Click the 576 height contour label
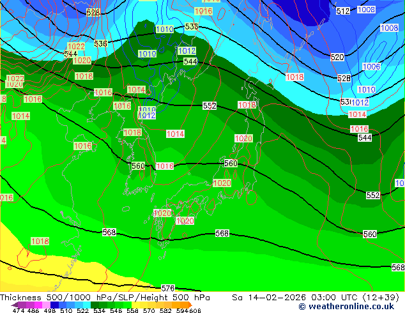 tap(167, 288)
